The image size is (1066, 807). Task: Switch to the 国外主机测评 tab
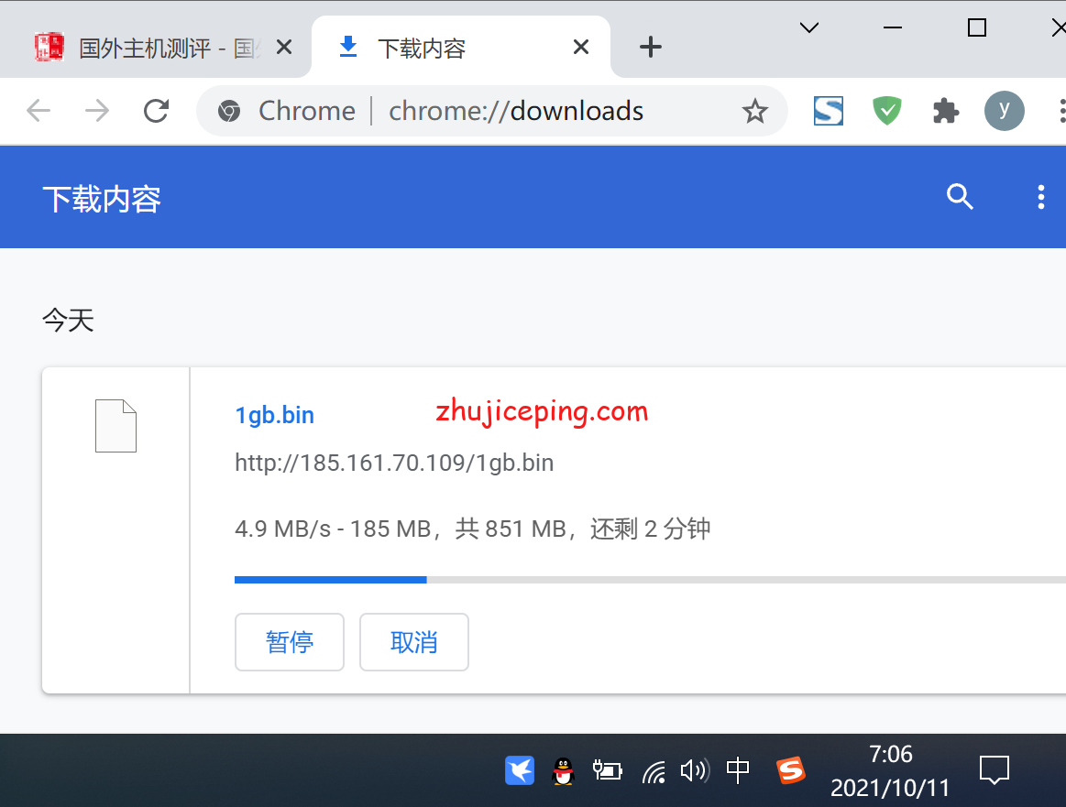(155, 48)
